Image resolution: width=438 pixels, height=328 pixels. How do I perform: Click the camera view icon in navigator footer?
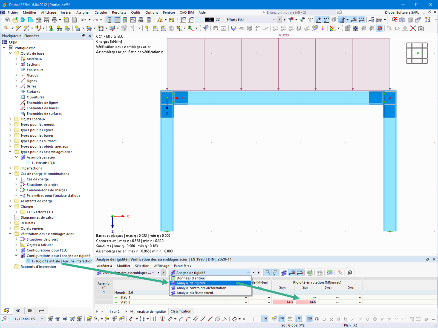click(x=30, y=310)
